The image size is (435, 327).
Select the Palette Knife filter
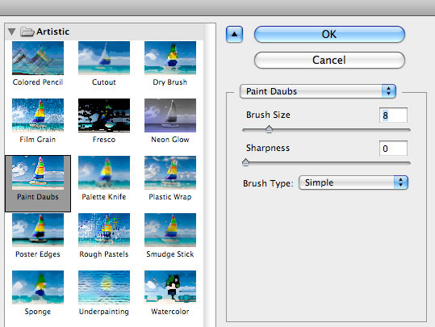[x=104, y=173]
